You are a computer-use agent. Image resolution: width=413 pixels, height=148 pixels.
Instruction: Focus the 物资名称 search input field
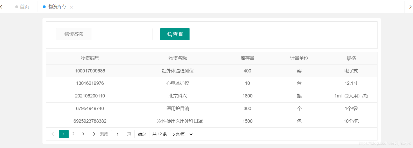[x=122, y=34]
